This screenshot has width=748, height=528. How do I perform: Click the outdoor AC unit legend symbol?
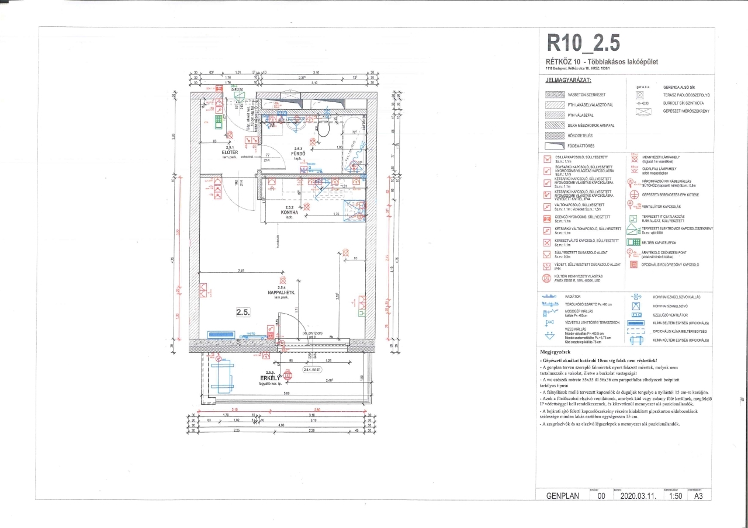click(x=635, y=339)
